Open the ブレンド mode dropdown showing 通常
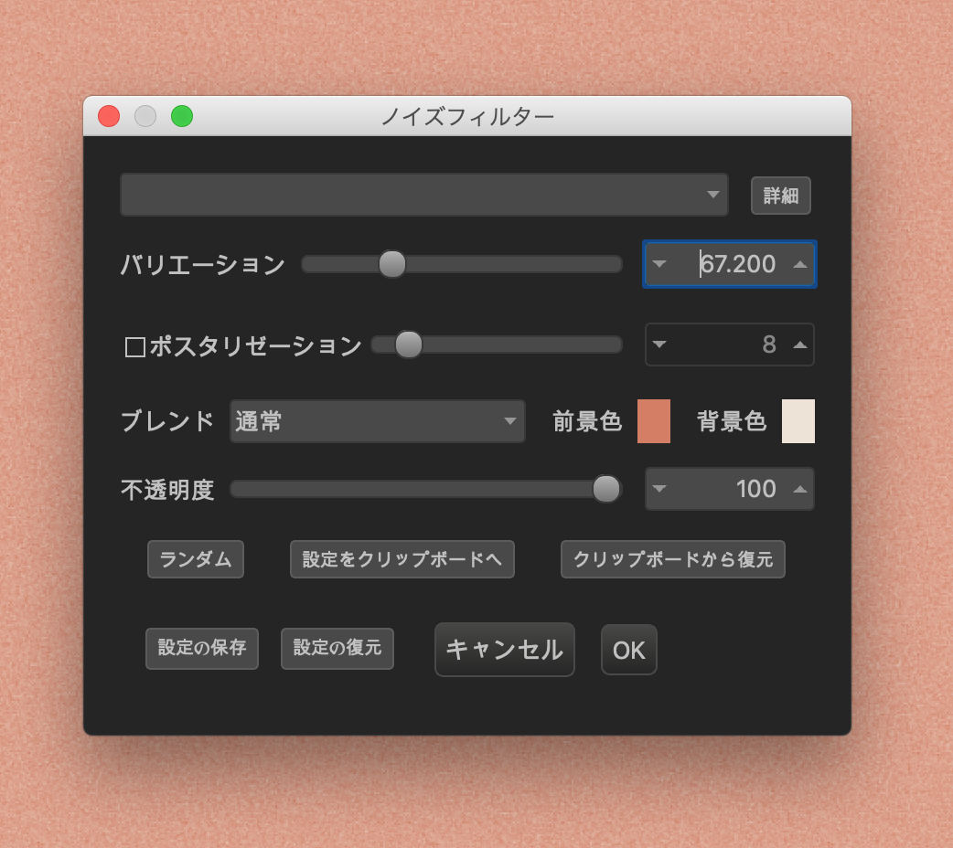953x848 pixels. coord(378,421)
